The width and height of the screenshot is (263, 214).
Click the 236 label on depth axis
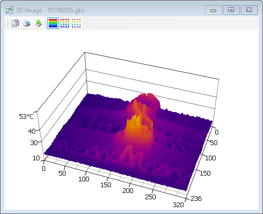tap(196, 198)
